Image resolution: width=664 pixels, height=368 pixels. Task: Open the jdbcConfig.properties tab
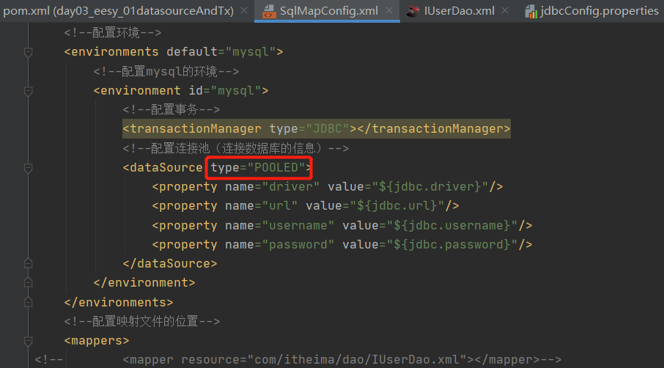coord(600,10)
